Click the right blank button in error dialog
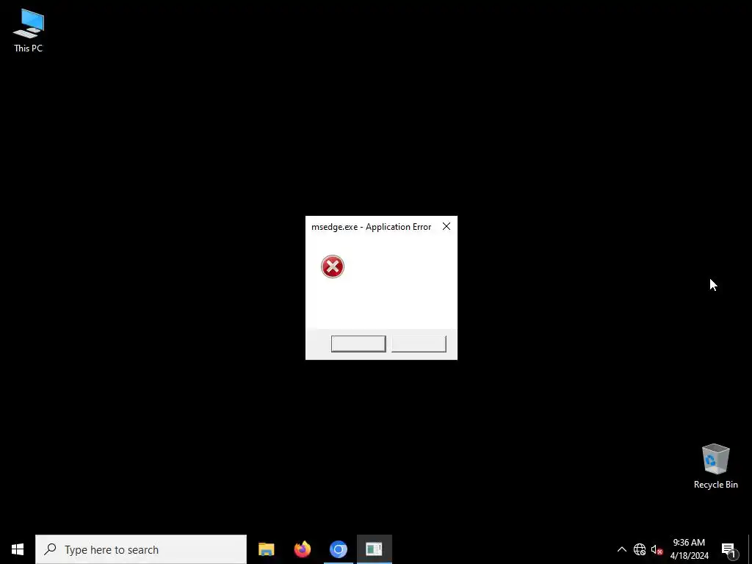 (419, 344)
